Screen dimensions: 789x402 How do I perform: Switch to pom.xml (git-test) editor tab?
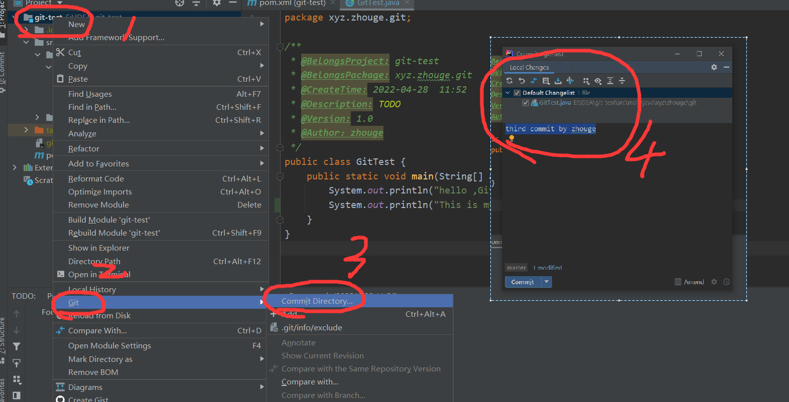tap(286, 3)
